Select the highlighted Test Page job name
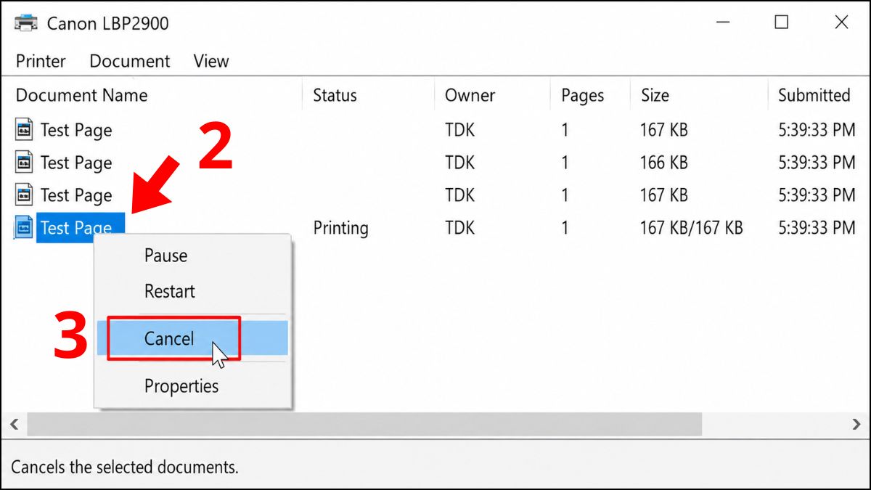 (x=81, y=228)
